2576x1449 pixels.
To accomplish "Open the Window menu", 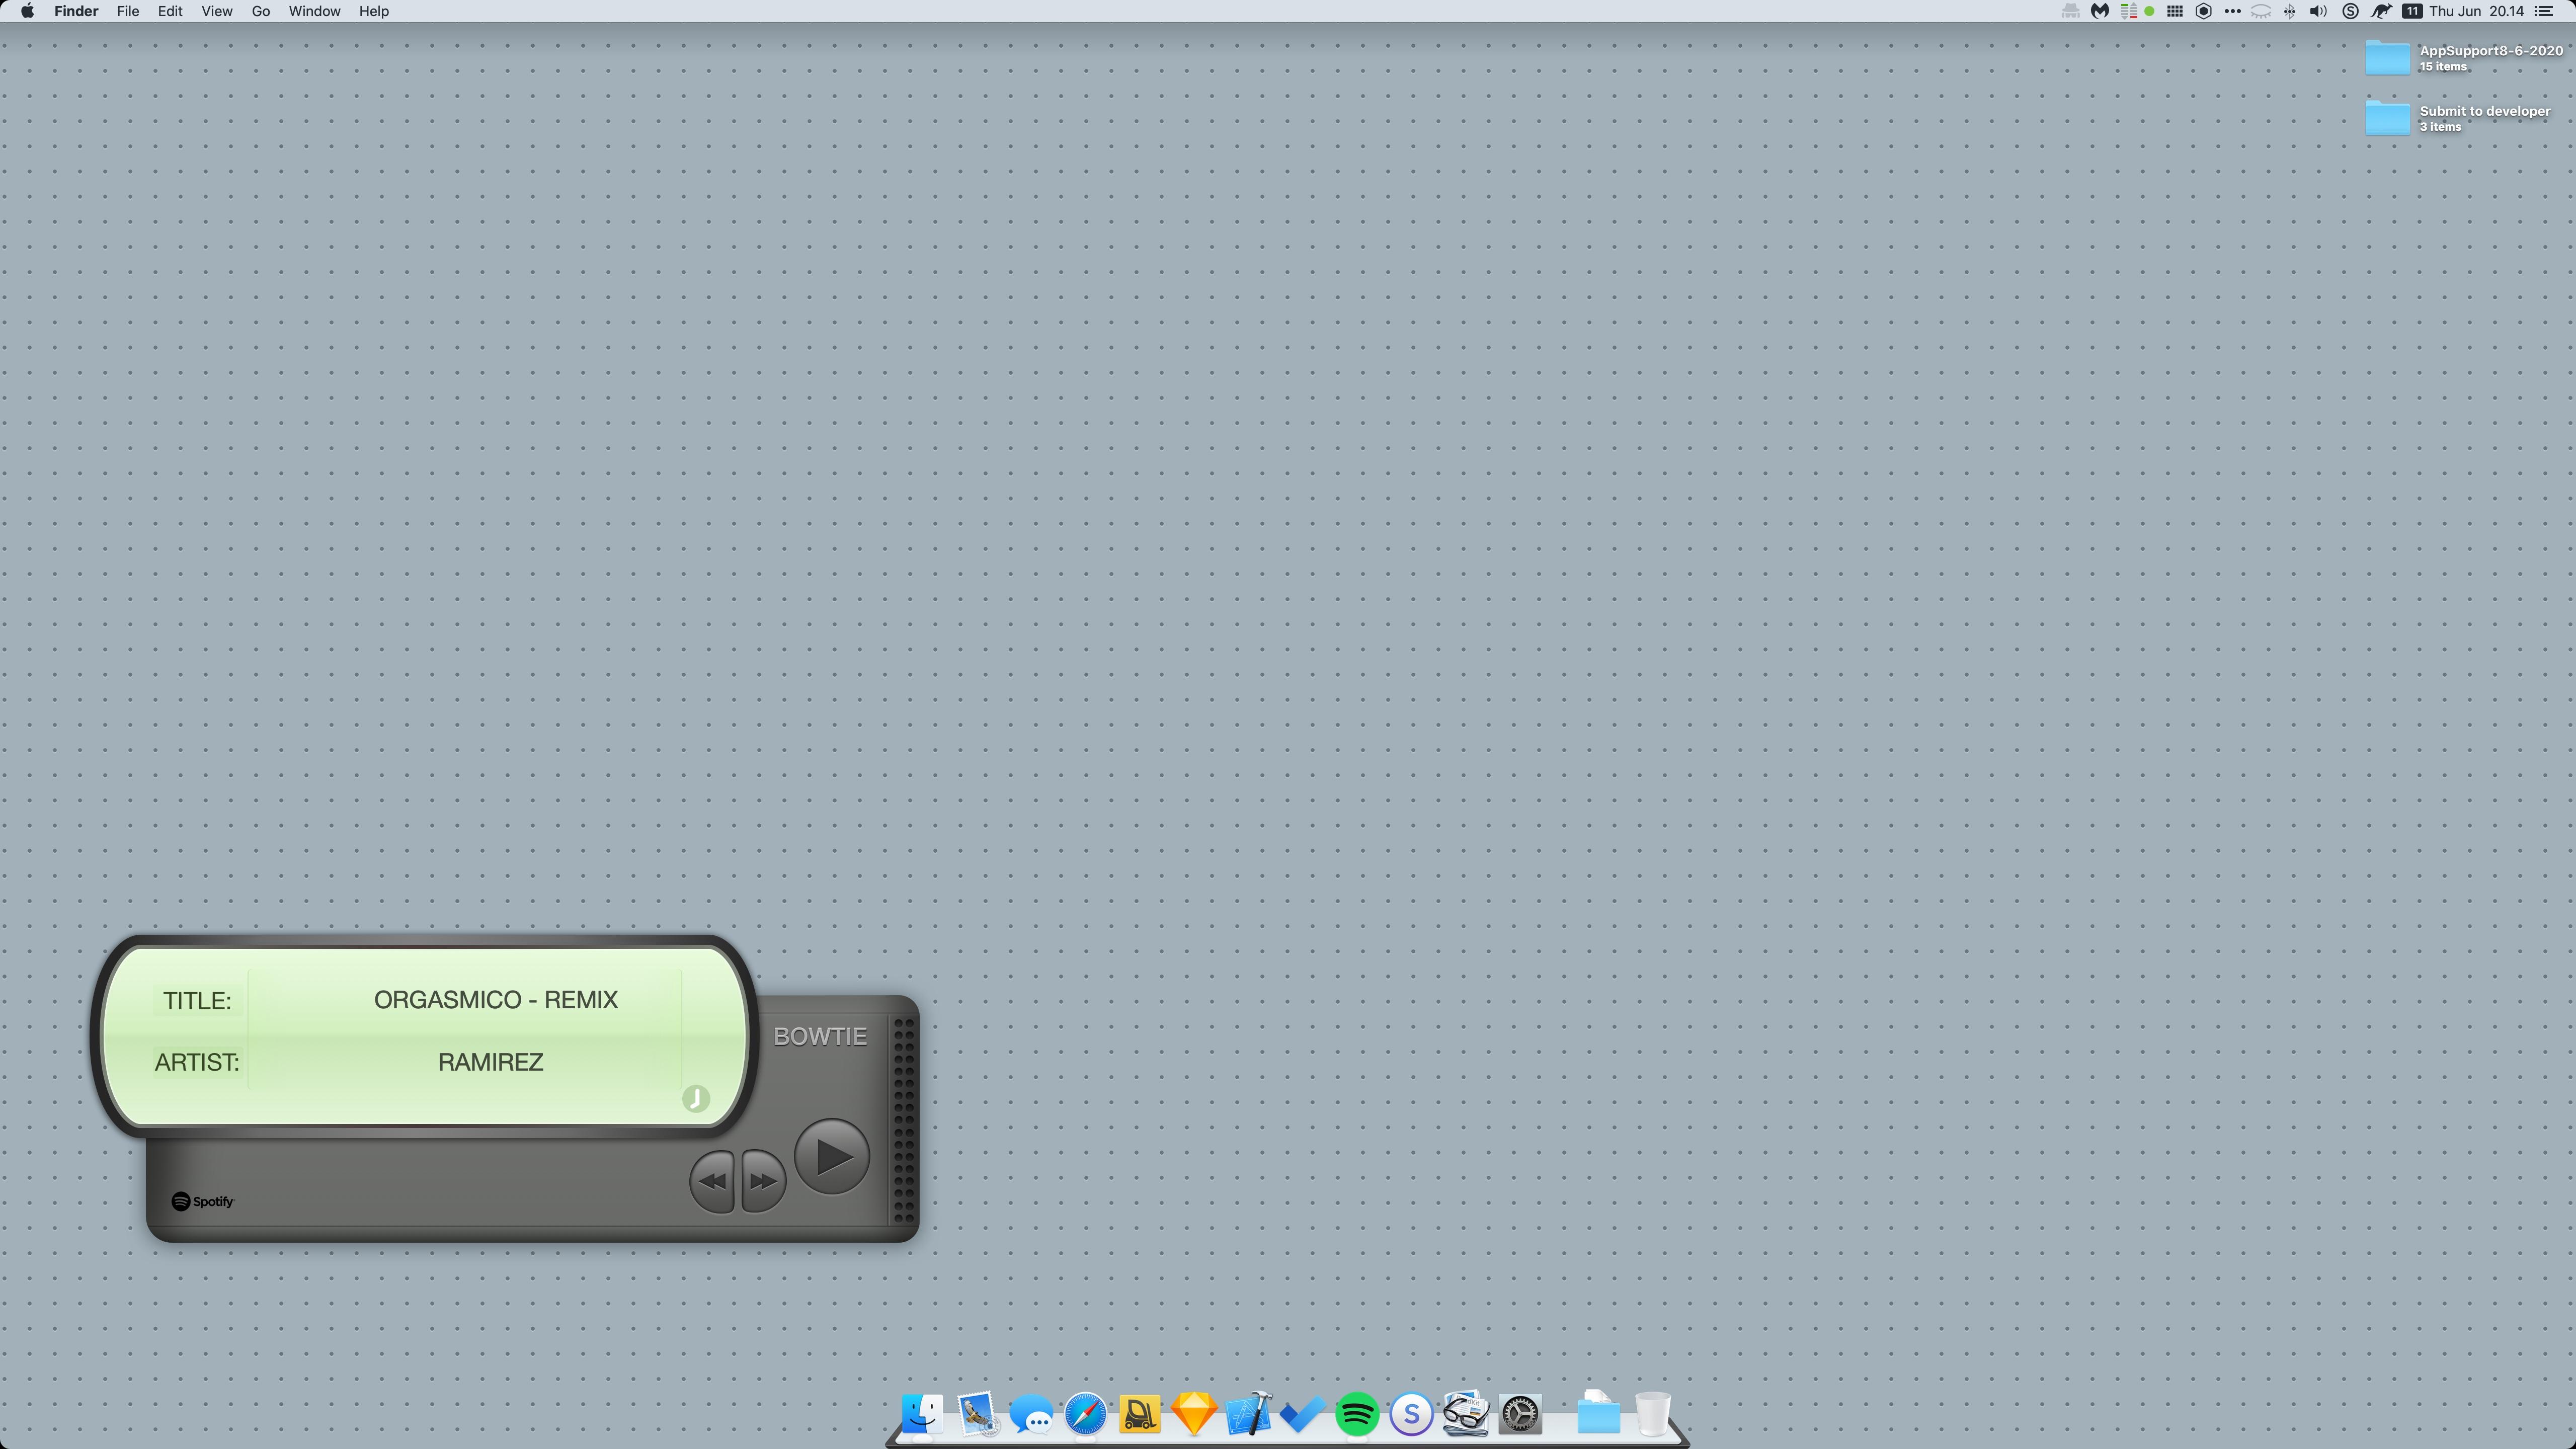I will (314, 11).
